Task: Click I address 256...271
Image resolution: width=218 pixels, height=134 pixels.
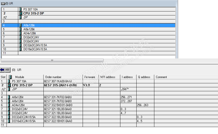Action: pyautogui.click(x=126, y=97)
